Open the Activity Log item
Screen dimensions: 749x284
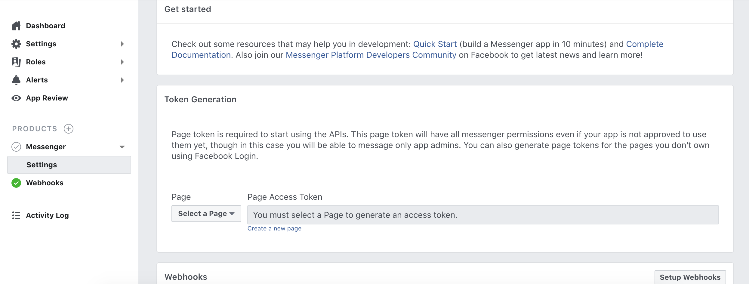coord(47,215)
